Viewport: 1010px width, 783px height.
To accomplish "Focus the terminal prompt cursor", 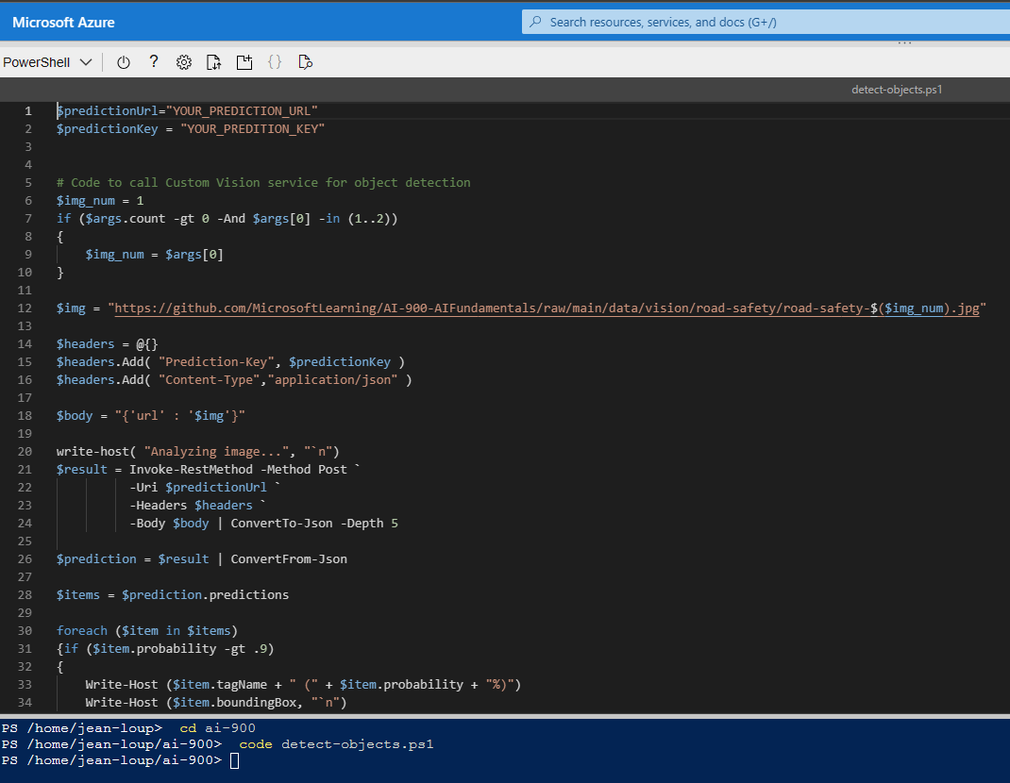I will tap(234, 761).
